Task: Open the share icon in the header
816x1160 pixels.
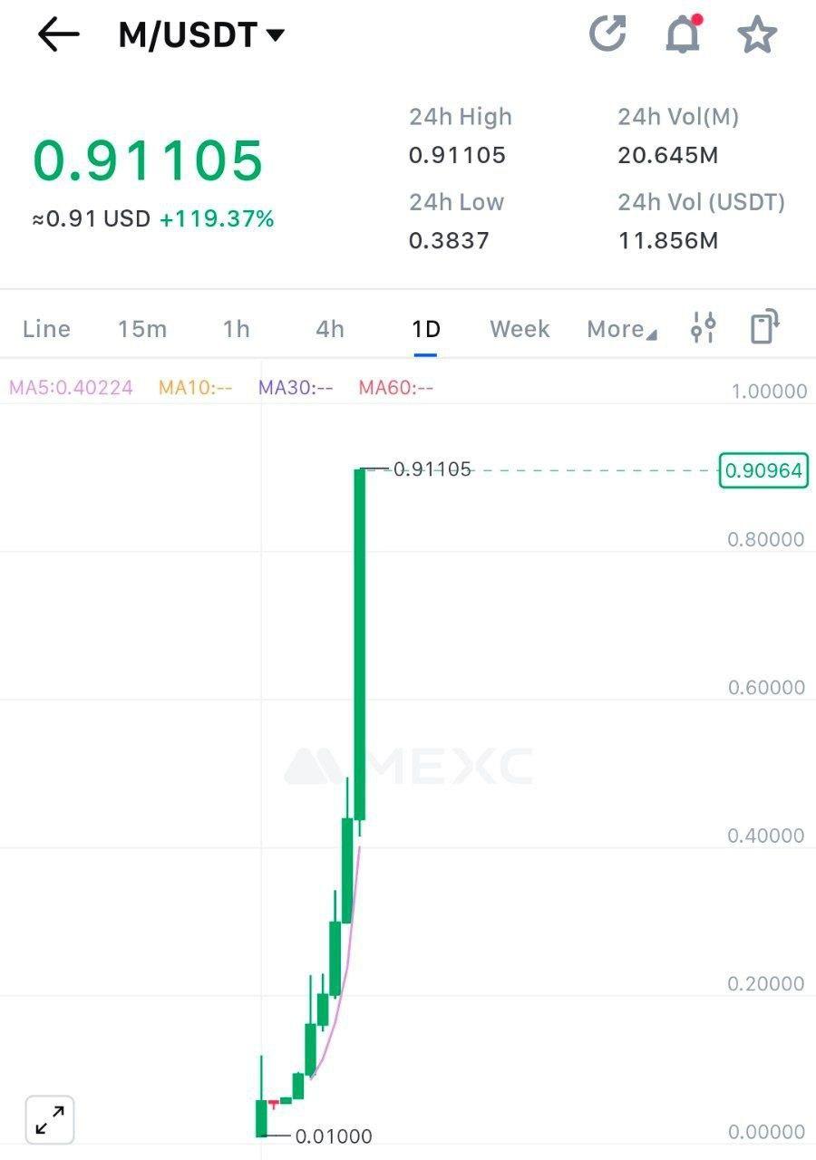Action: (607, 34)
